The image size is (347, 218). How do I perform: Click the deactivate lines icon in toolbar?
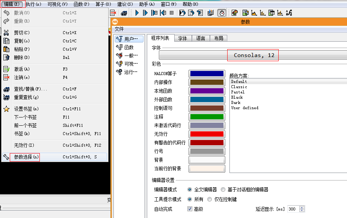113,13
